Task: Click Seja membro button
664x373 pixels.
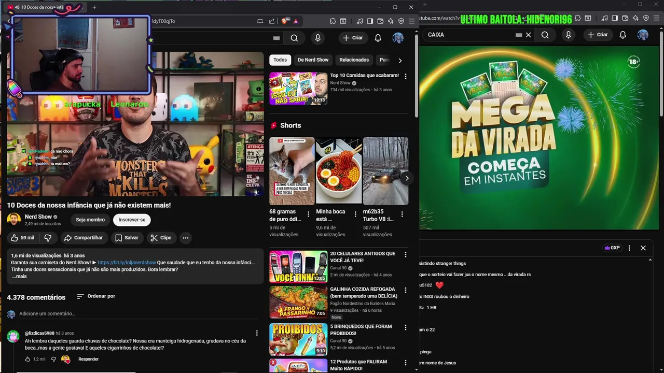Action: (90, 220)
